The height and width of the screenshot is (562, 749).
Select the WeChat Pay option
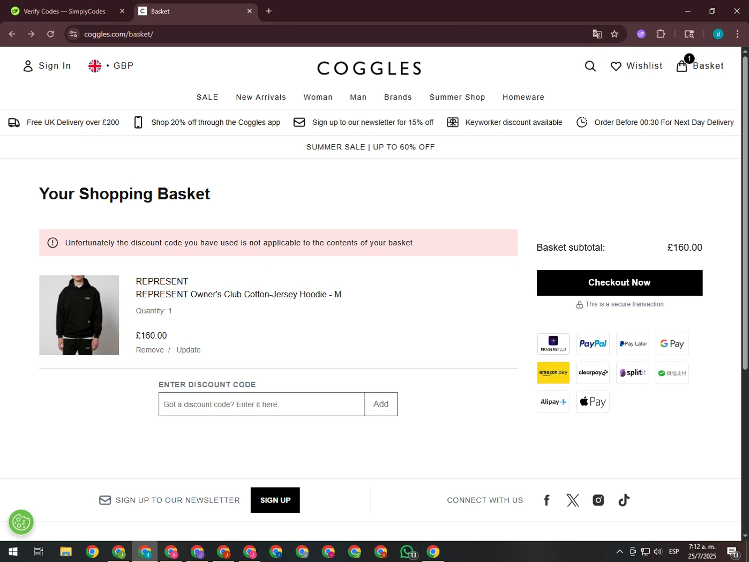click(672, 373)
